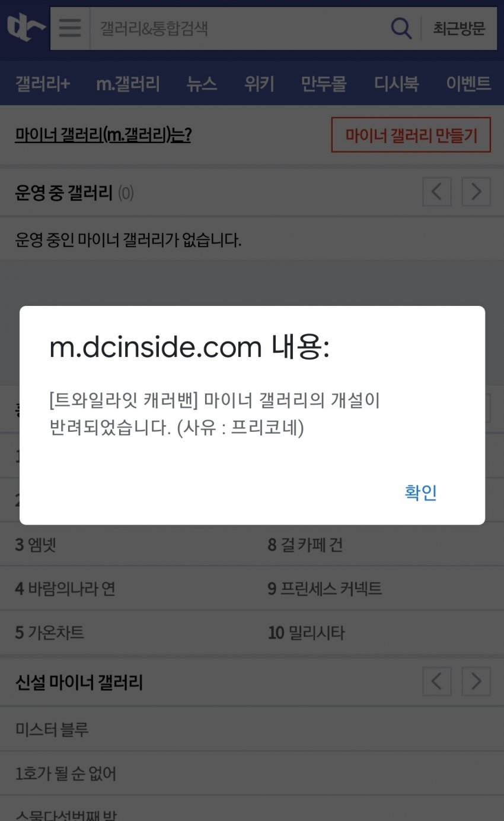Go to previous 신설 마이너 갤러리 page
The width and height of the screenshot is (504, 821).
click(x=437, y=681)
